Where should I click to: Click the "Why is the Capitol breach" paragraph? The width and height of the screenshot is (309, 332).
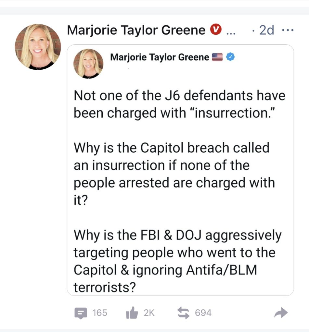(x=174, y=174)
